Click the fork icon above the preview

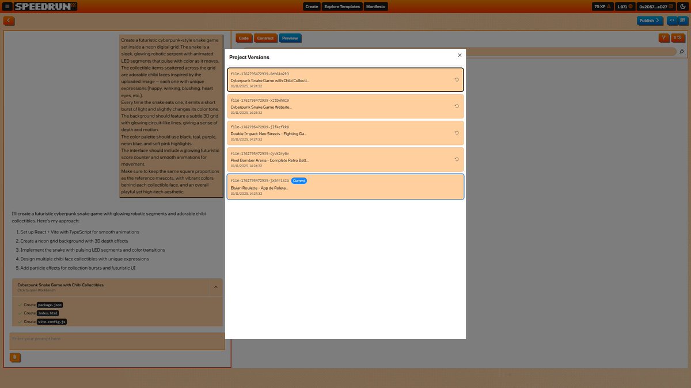(664, 38)
